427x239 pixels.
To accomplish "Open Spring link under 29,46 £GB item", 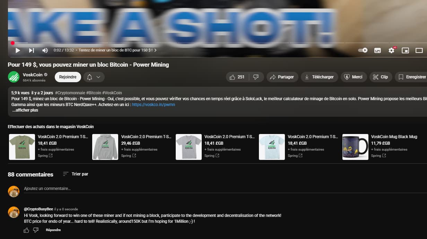I will tap(129, 156).
